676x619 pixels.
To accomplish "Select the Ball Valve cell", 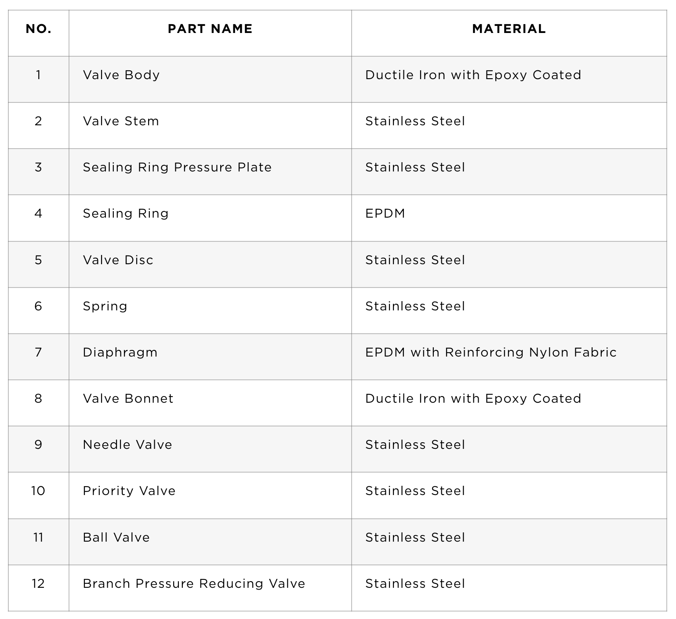I will point(210,542).
